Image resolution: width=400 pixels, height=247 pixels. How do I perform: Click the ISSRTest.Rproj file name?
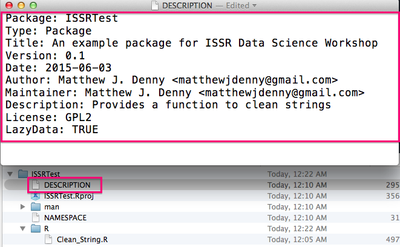point(69,196)
